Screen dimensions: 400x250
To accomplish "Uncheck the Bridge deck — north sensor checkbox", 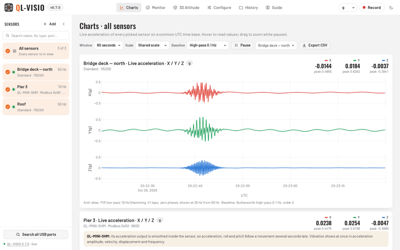I will click(x=8, y=72).
